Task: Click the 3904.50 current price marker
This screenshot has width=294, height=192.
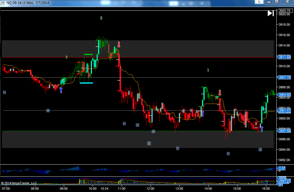Action: click(x=284, y=95)
